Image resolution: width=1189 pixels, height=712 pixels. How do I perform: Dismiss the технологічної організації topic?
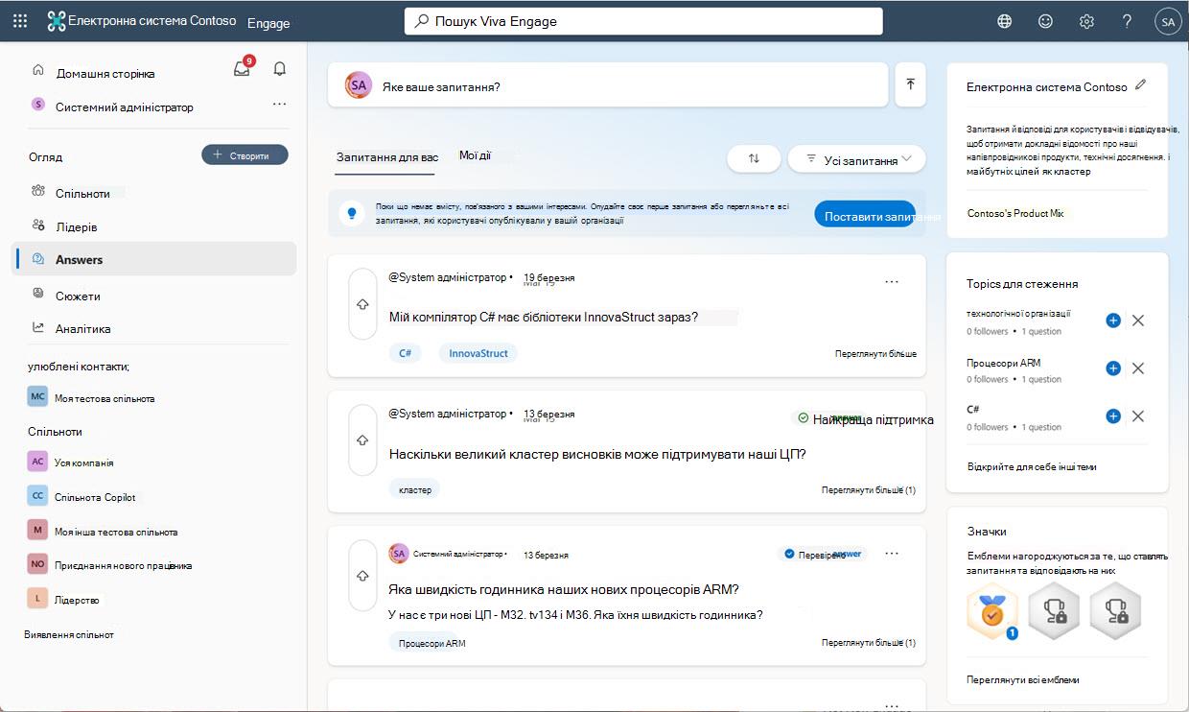pyautogui.click(x=1138, y=320)
